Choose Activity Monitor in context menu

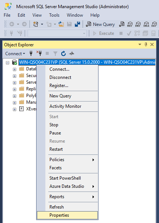click(x=67, y=106)
